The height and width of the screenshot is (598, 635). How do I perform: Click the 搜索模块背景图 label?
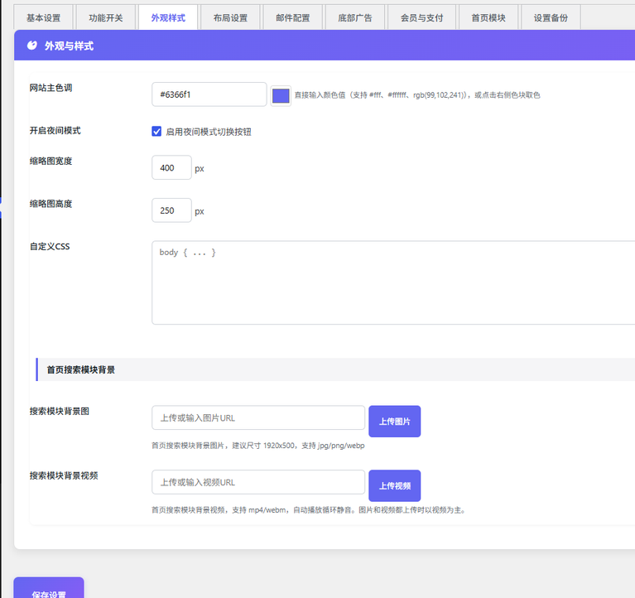tap(60, 411)
